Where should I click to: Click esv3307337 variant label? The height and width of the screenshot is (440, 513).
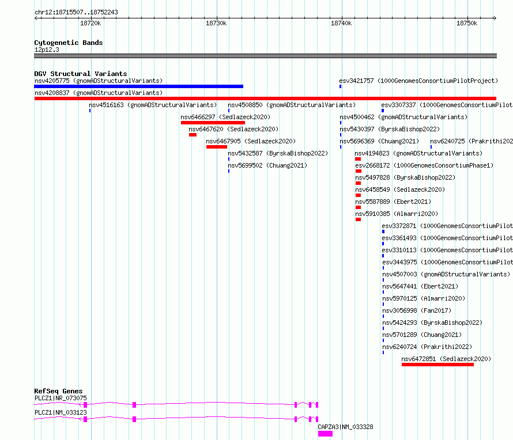point(447,105)
